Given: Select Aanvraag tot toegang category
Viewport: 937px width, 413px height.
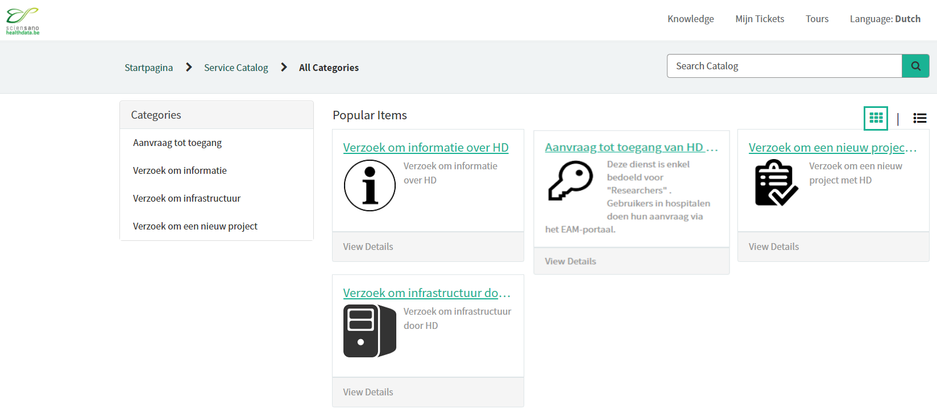Looking at the screenshot, I should point(177,143).
